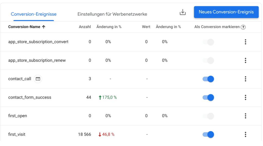Open more options for contact_call row
The width and height of the screenshot is (263, 146).
[245, 79]
